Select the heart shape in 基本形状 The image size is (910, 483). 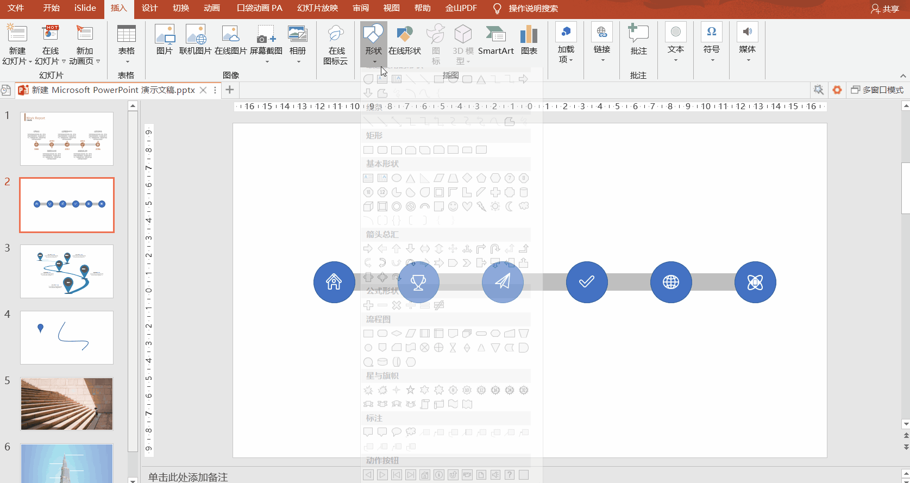click(x=467, y=206)
